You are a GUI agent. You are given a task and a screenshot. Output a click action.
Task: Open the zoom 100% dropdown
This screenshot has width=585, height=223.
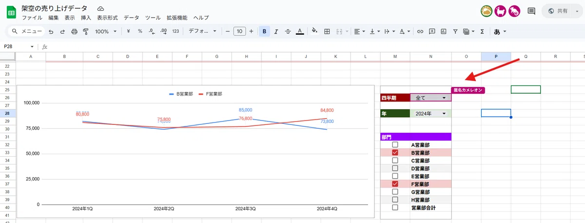coord(106,31)
